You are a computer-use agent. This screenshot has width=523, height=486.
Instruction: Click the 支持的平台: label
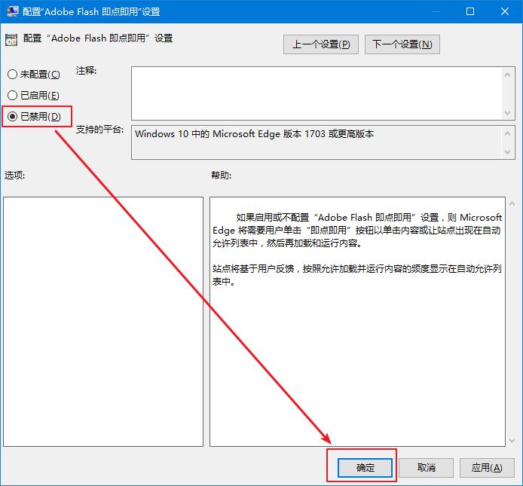click(99, 130)
